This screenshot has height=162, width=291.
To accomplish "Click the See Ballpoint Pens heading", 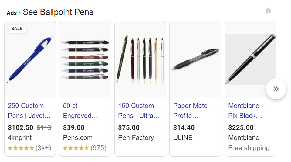I will (58, 12).
